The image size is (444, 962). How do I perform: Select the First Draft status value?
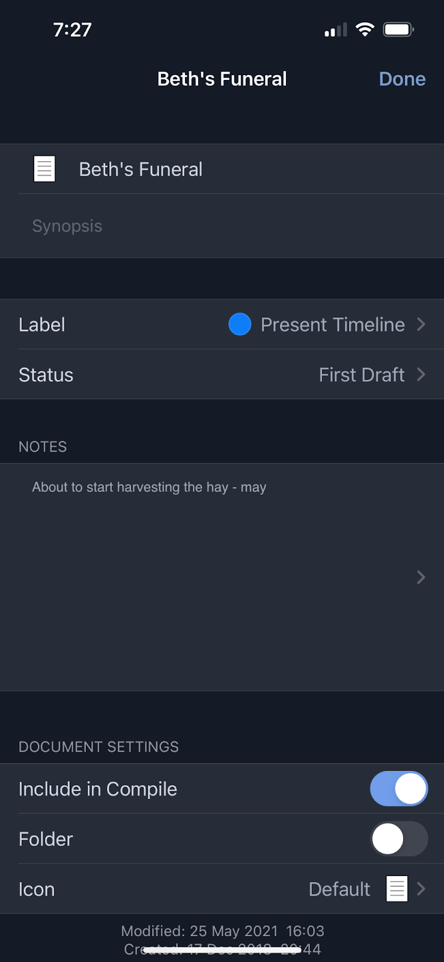pos(361,375)
